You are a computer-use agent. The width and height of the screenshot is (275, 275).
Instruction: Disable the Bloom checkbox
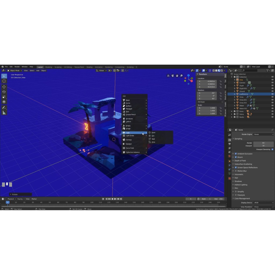pos(236,157)
